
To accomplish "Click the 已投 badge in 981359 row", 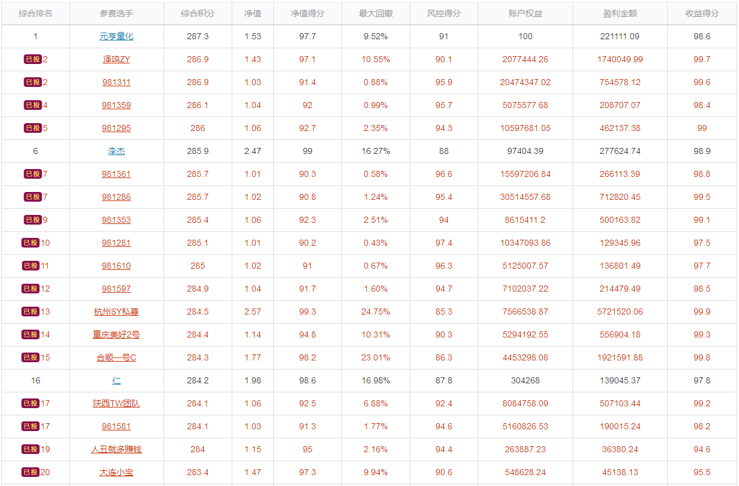I will click(x=33, y=105).
